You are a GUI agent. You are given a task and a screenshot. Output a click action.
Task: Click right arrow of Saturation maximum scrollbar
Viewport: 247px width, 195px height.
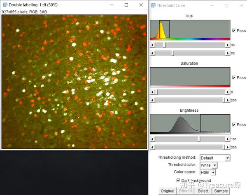point(227,100)
